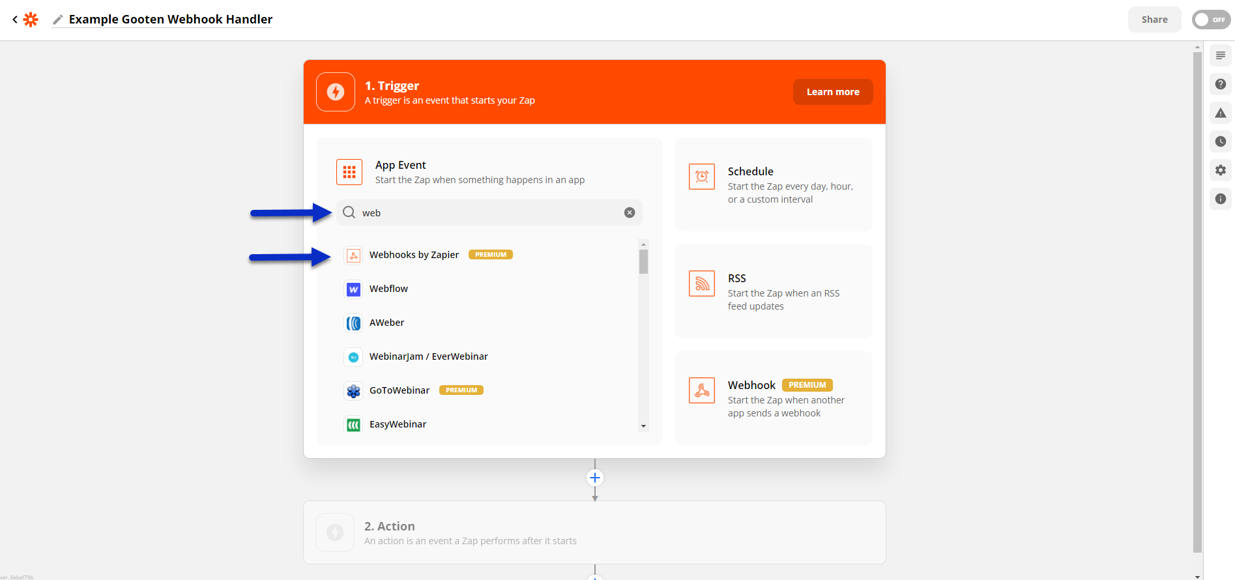Screen dimensions: 1235x580
Task: Click the 'Start the Zap when something happens in an app' text
Action: (480, 180)
